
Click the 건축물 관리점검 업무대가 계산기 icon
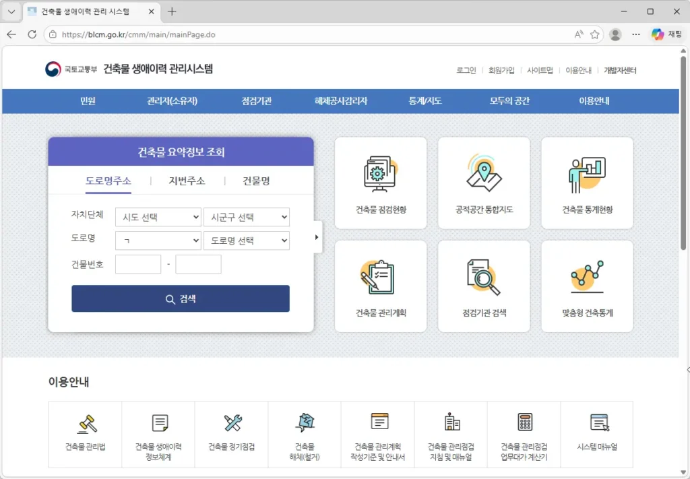[x=525, y=422]
